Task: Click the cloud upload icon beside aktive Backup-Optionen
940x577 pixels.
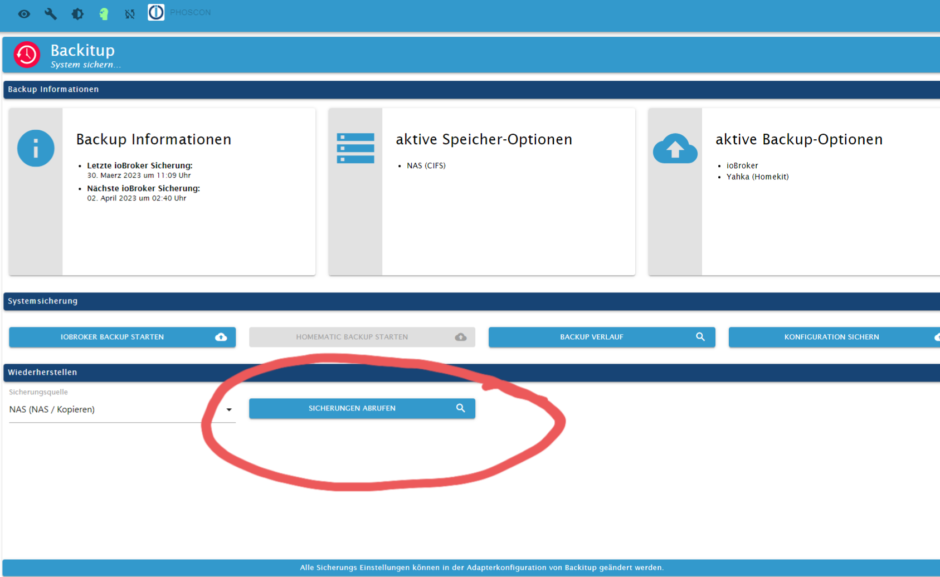Action: click(675, 148)
